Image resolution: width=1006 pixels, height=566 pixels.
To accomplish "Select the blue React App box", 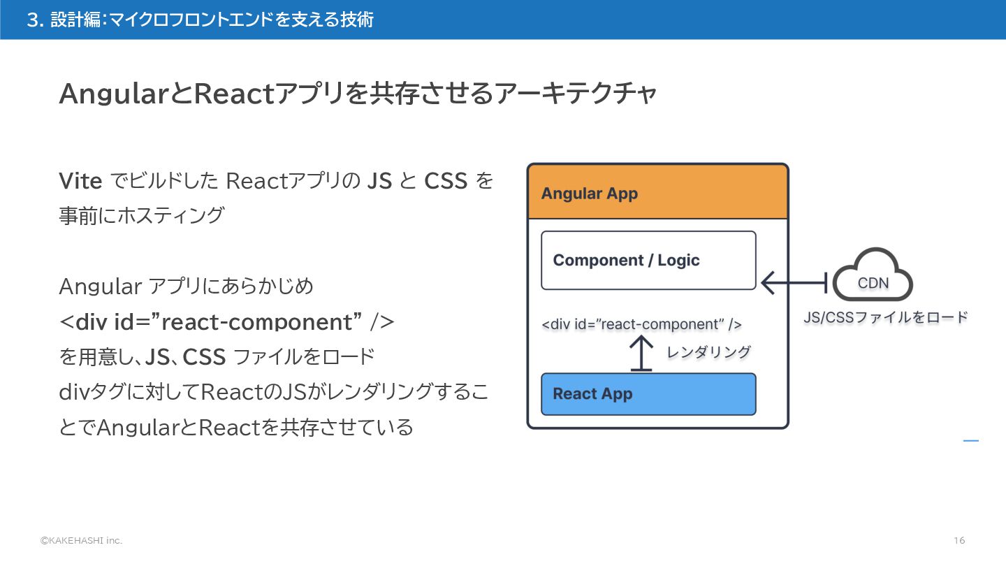I will (x=648, y=393).
